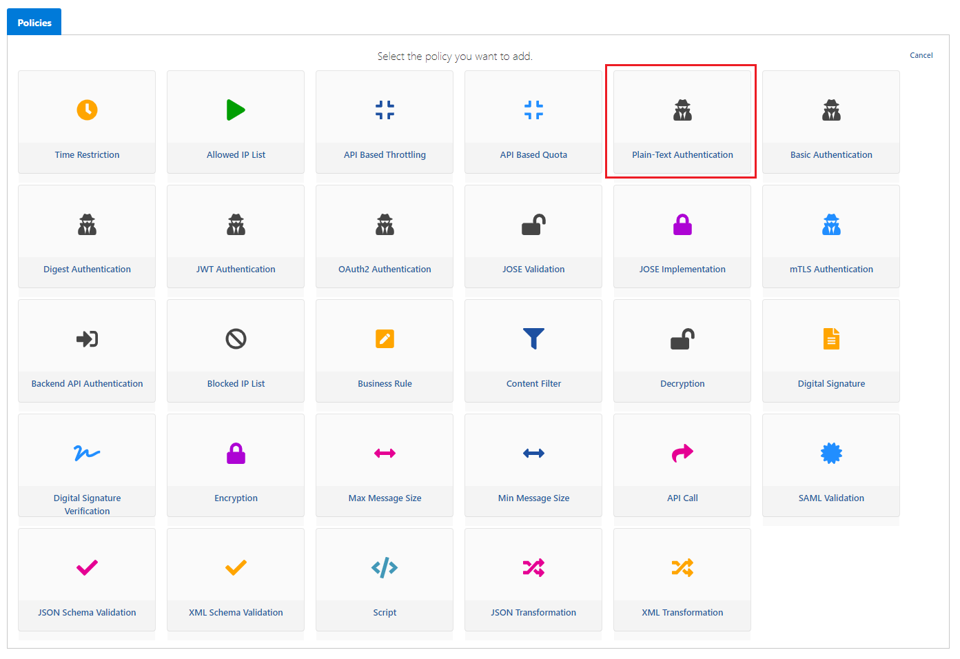
Task: Click the Basic Authentication policy label
Action: (831, 155)
